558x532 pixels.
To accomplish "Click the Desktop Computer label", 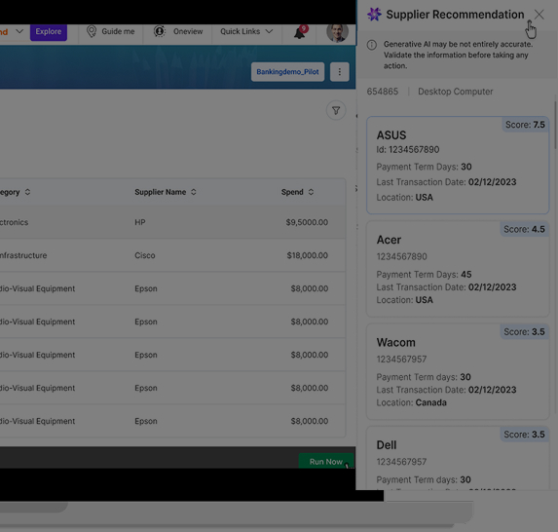I will point(456,92).
